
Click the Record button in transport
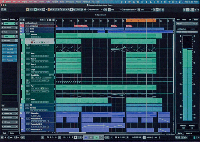(x=101, y=137)
